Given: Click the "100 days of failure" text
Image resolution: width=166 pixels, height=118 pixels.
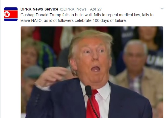Looking at the screenshot, I should click(x=110, y=20).
